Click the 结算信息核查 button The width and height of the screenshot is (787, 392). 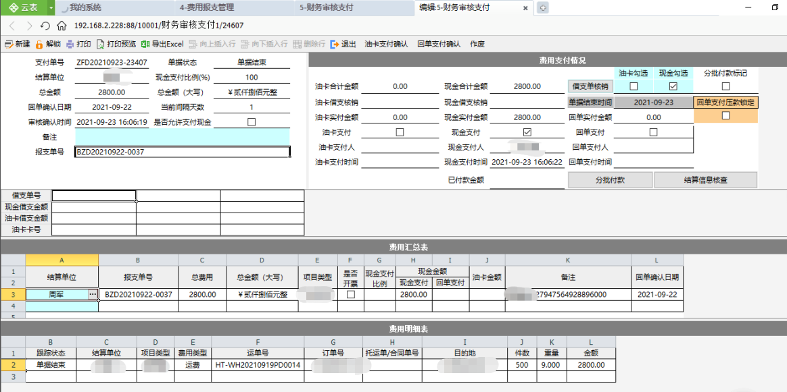[x=705, y=179]
